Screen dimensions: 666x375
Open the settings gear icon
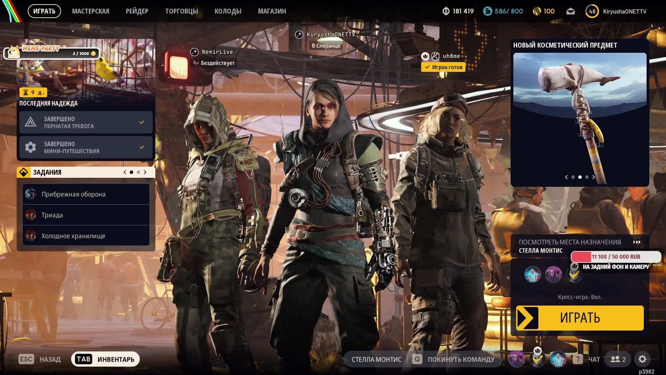[x=642, y=359]
